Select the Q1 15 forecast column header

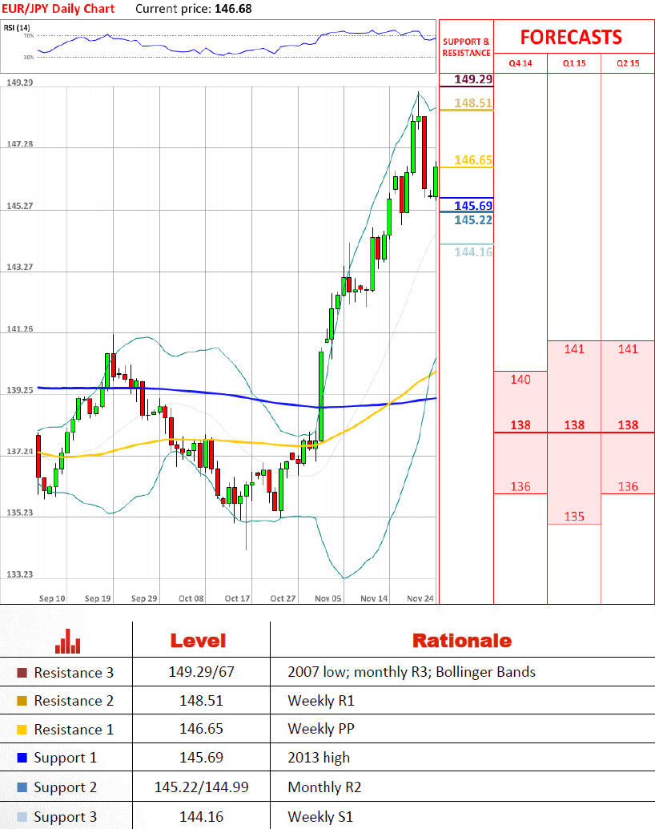tap(574, 63)
